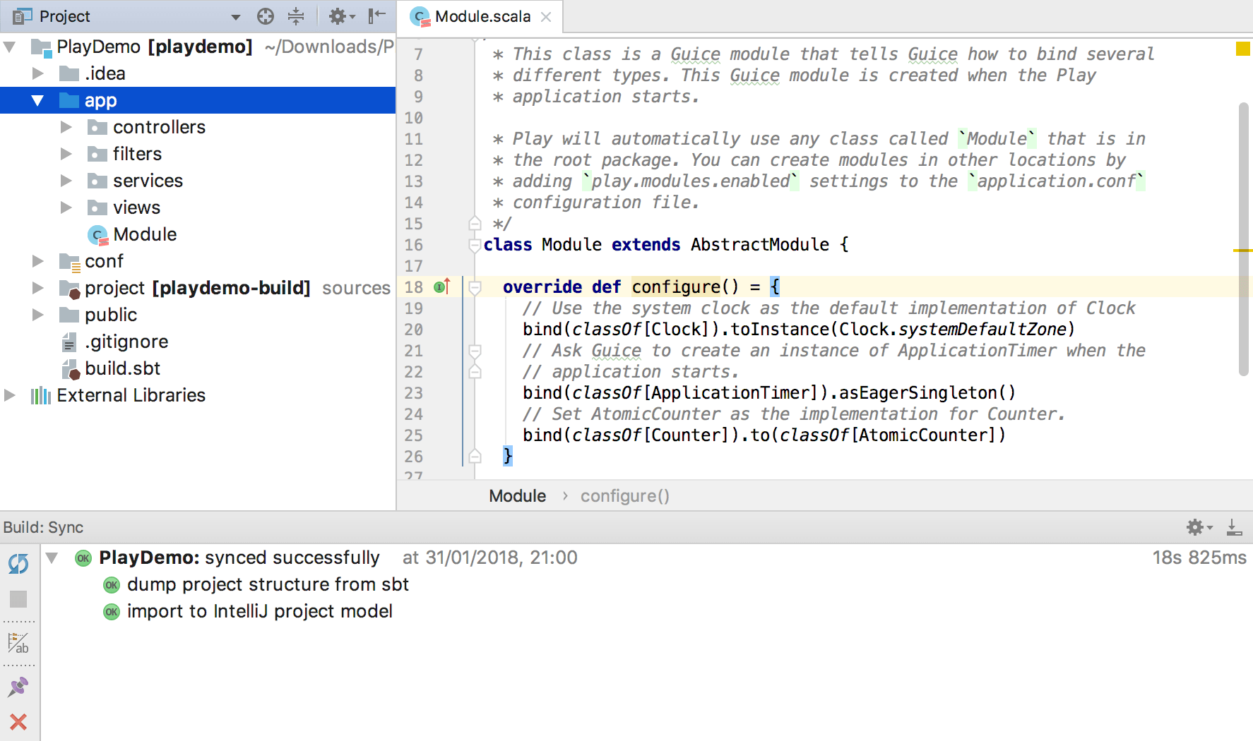Click the yellow inspection status indicator
Image resolution: width=1253 pixels, height=741 pixels.
(1243, 49)
